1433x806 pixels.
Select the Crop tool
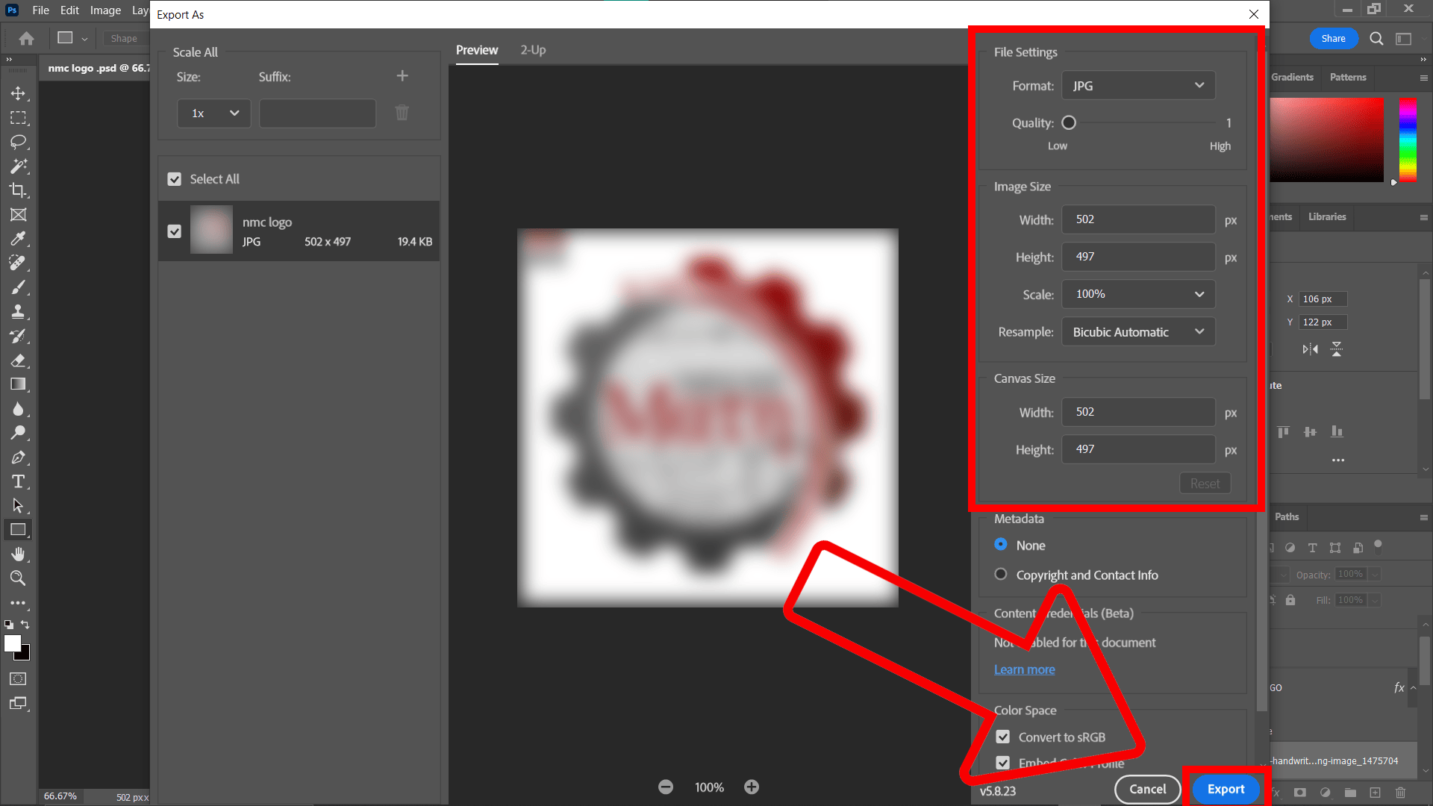18,190
